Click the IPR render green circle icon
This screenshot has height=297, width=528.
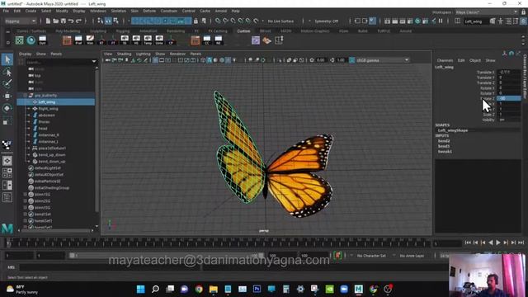point(417,21)
